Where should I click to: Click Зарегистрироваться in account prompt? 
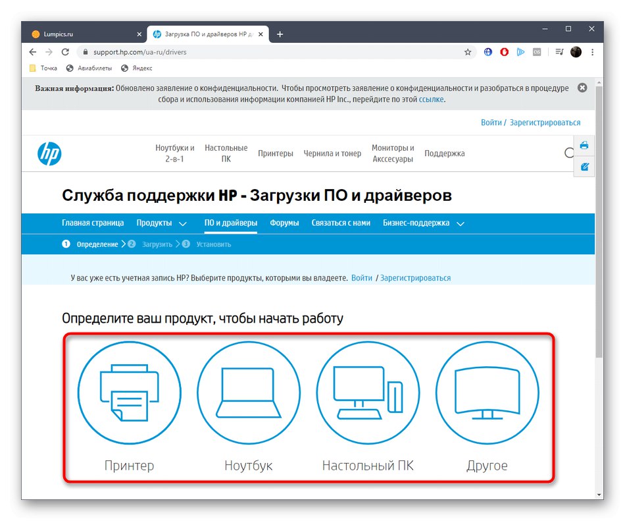[x=415, y=278]
